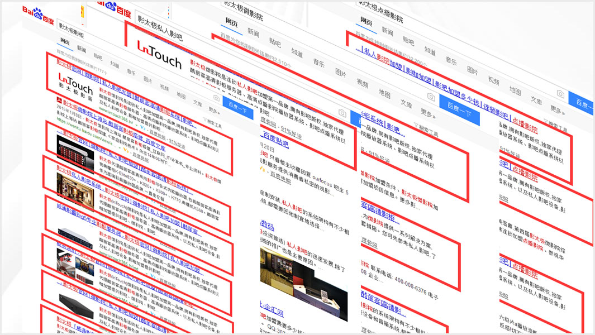Click 百度一下 button in the 影太极微影院 page

(x=460, y=109)
